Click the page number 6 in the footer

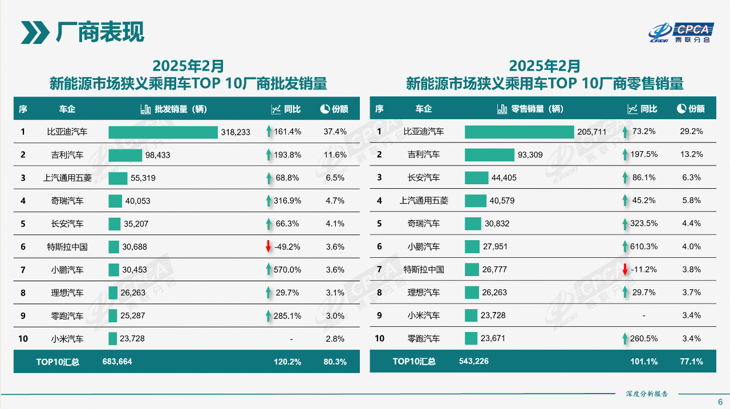pyautogui.click(x=720, y=400)
